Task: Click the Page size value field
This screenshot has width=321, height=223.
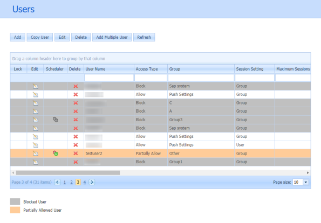Action: [298, 182]
